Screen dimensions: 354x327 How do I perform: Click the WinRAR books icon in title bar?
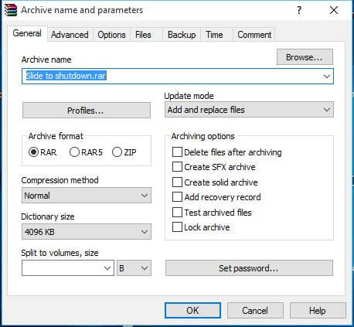pos(11,10)
